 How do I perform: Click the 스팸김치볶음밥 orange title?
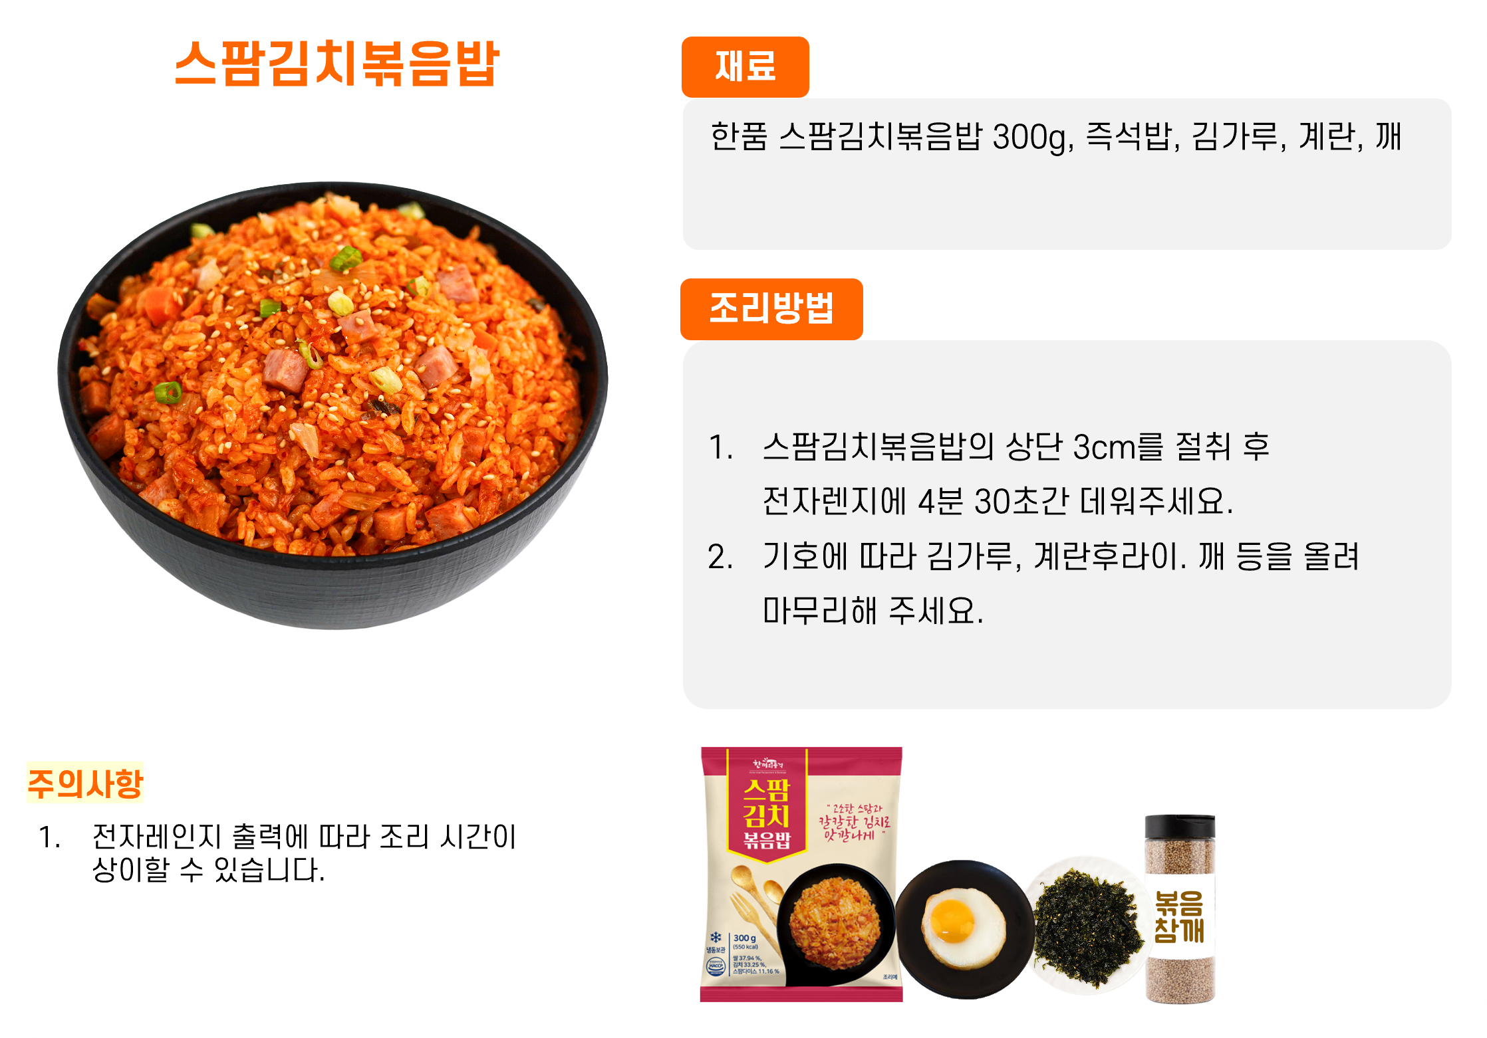click(x=337, y=64)
